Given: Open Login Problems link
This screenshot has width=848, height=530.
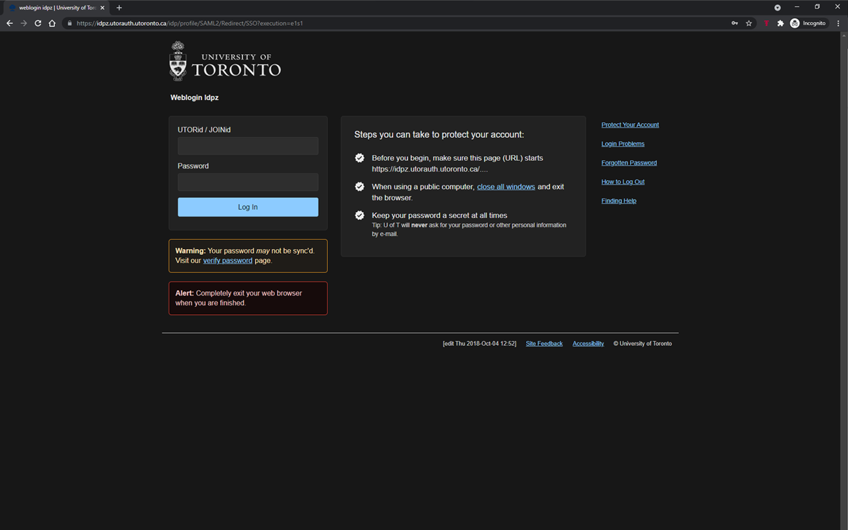Looking at the screenshot, I should tap(623, 144).
